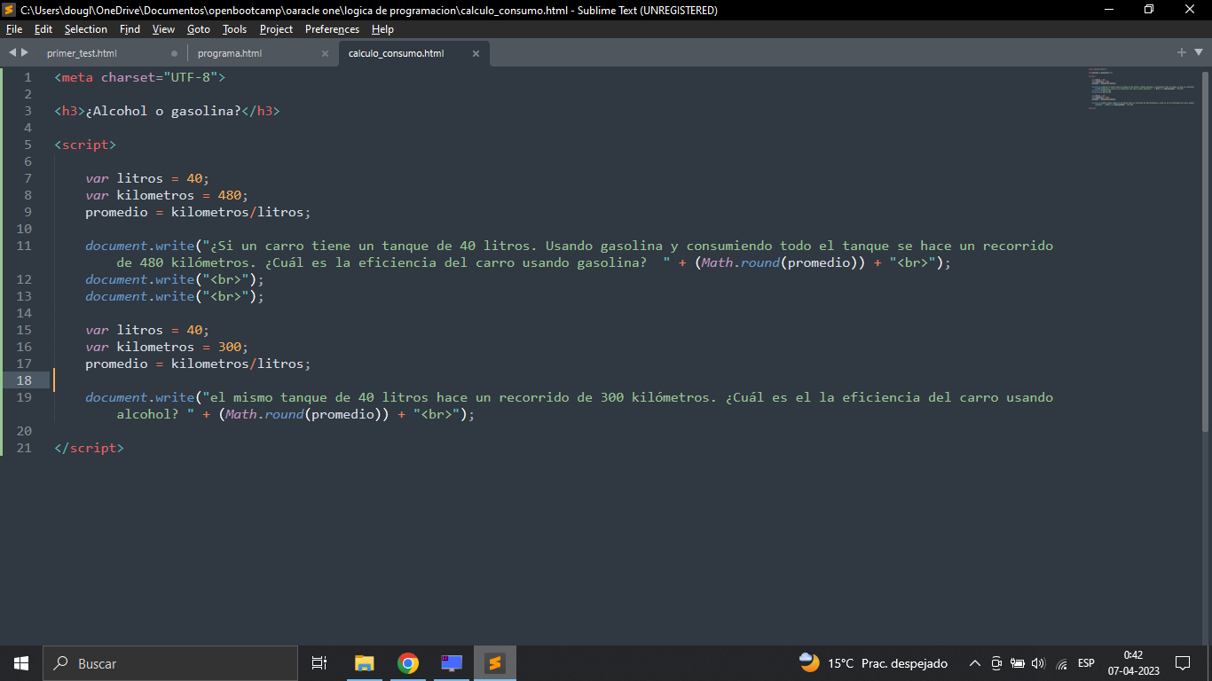Open the tab list dropdown arrow
This screenshot has height=681, width=1212.
(1197, 53)
